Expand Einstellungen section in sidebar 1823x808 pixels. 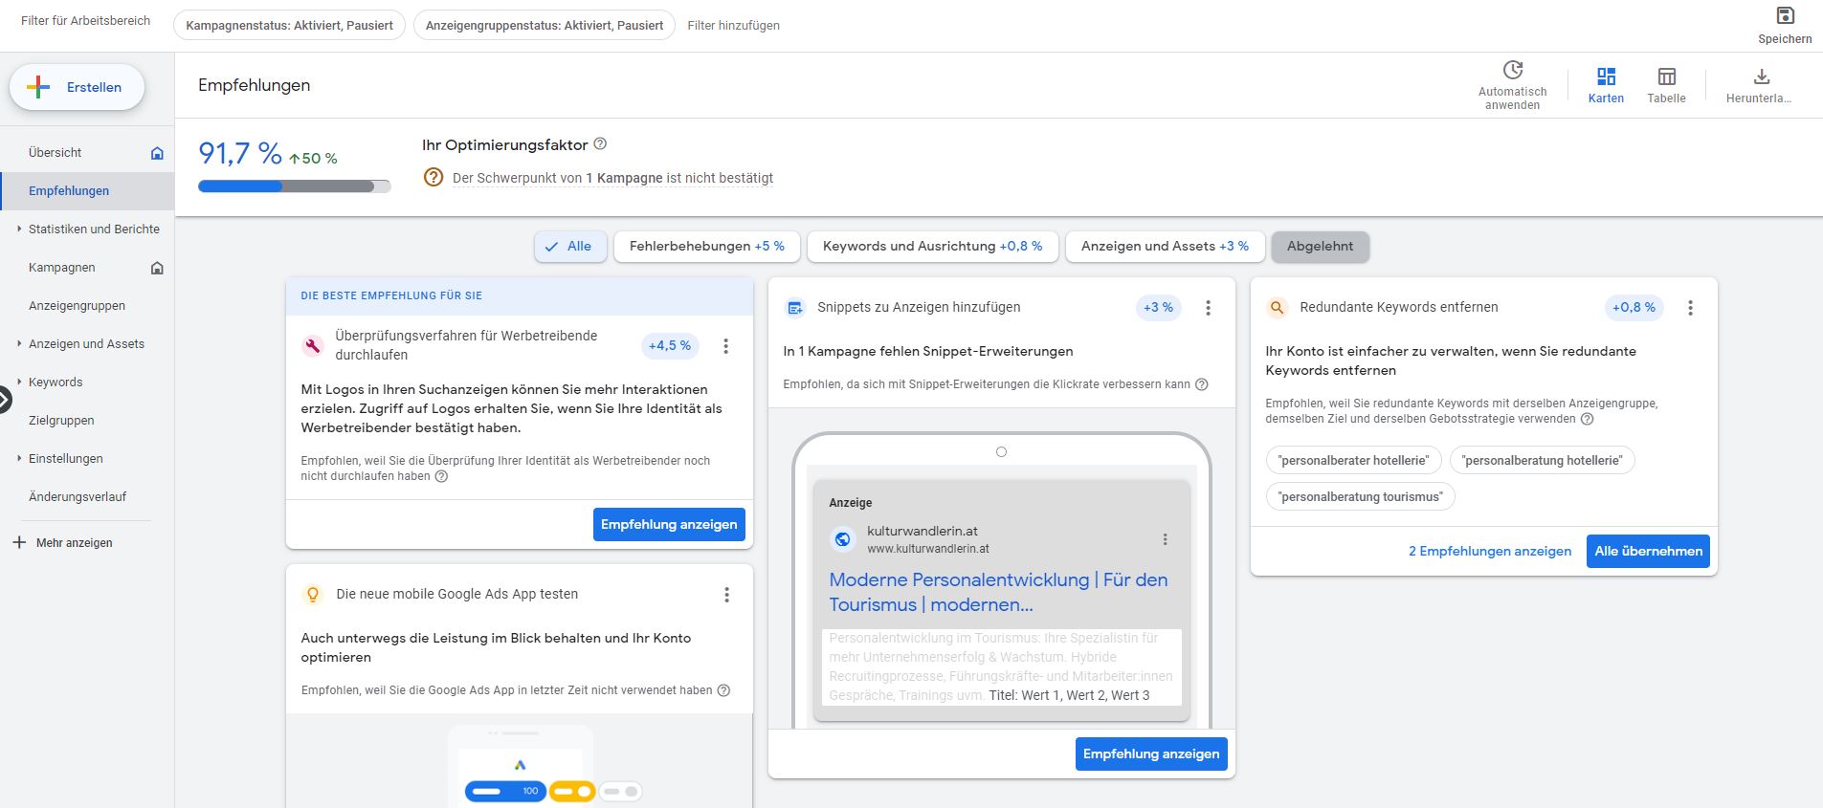19,458
